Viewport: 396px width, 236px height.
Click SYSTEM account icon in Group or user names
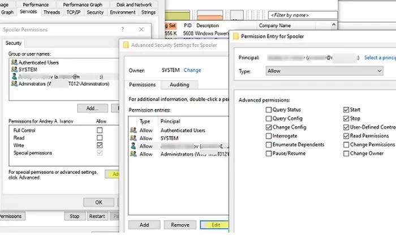14,69
